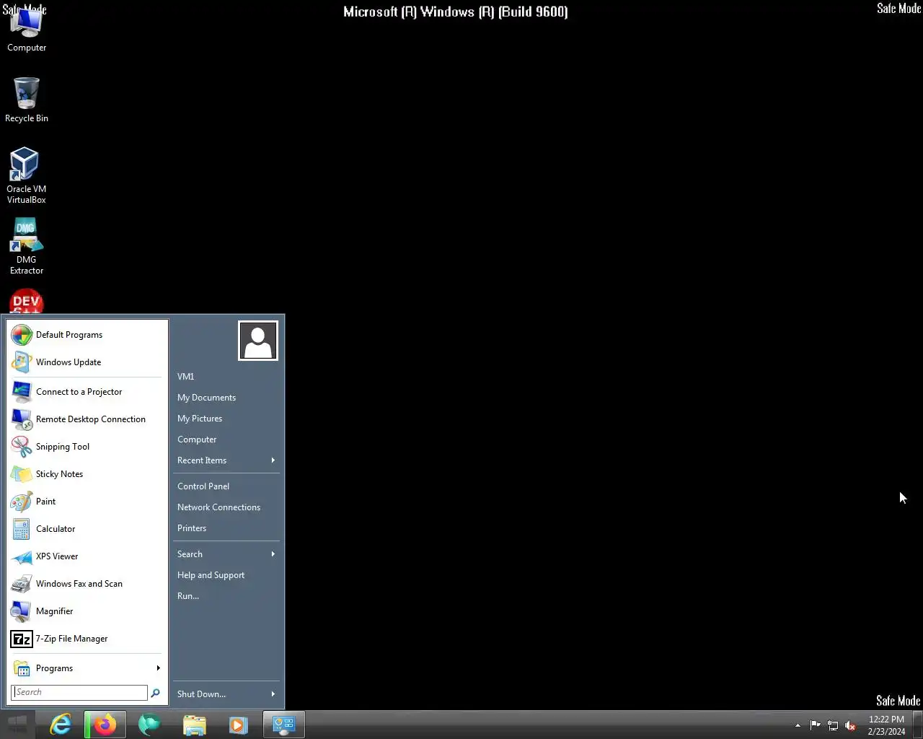Open Firefox from the taskbar
923x739 pixels.
point(105,725)
